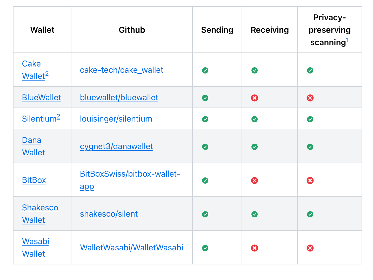Click the Shakesco Wallet green sending check

[205, 214]
